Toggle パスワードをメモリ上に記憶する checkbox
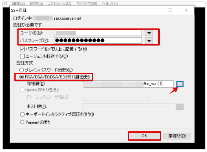207x152 pixels. (x=22, y=49)
